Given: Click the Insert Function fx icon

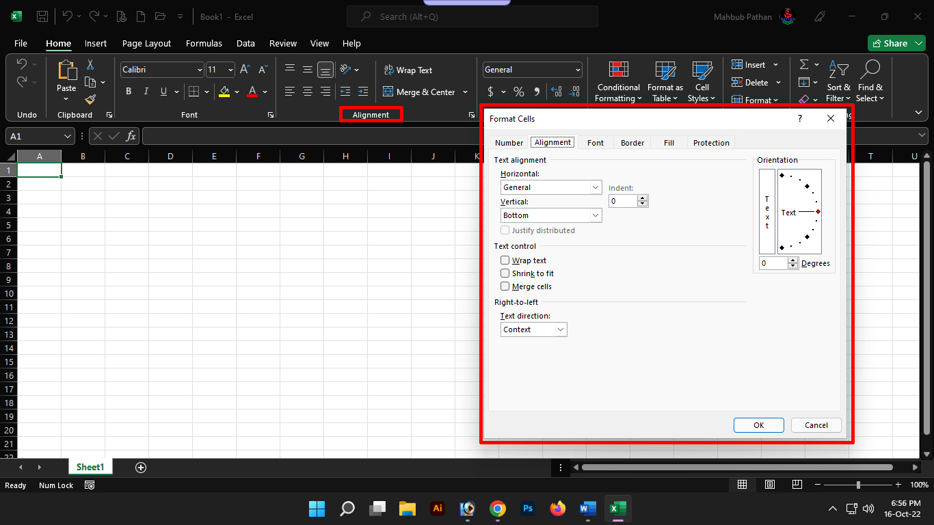Looking at the screenshot, I should 130,136.
